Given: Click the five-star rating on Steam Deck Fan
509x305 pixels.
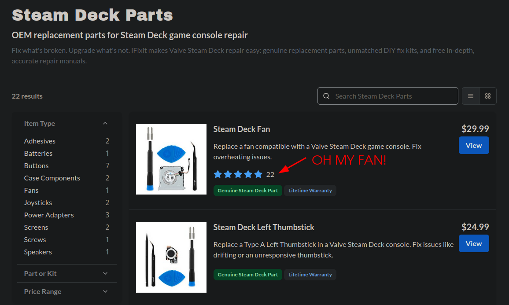Looking at the screenshot, I should (x=238, y=174).
